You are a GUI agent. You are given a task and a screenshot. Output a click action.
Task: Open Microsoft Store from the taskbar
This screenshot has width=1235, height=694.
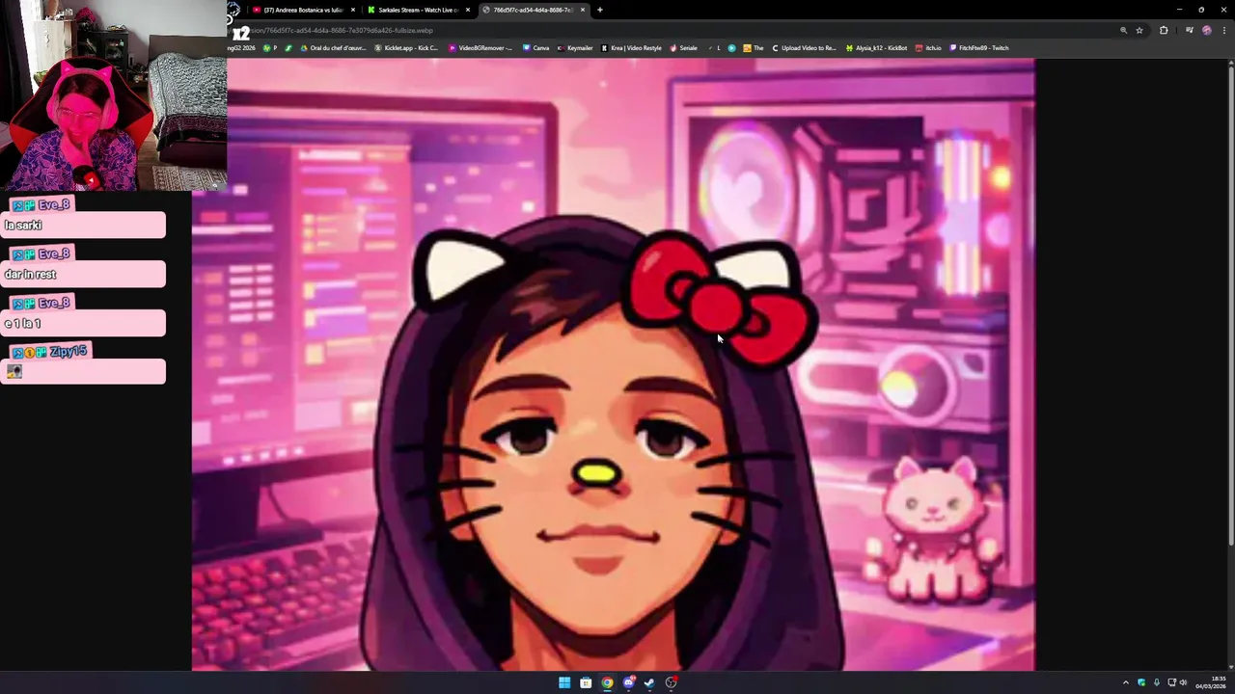coord(586,683)
